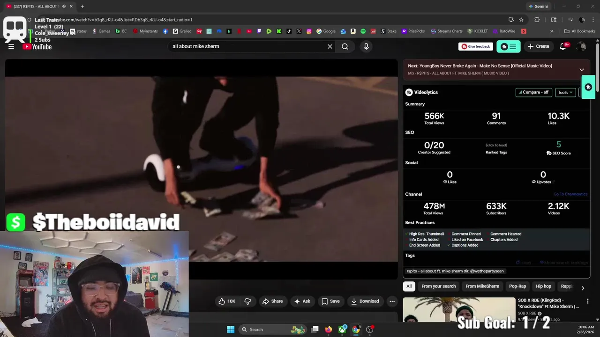The height and width of the screenshot is (337, 600).
Task: Click the Give feedback button
Action: tap(476, 46)
